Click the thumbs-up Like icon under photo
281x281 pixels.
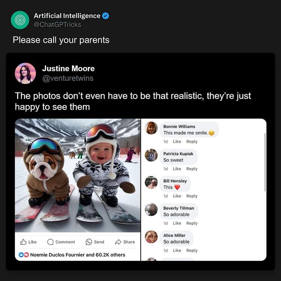point(24,242)
